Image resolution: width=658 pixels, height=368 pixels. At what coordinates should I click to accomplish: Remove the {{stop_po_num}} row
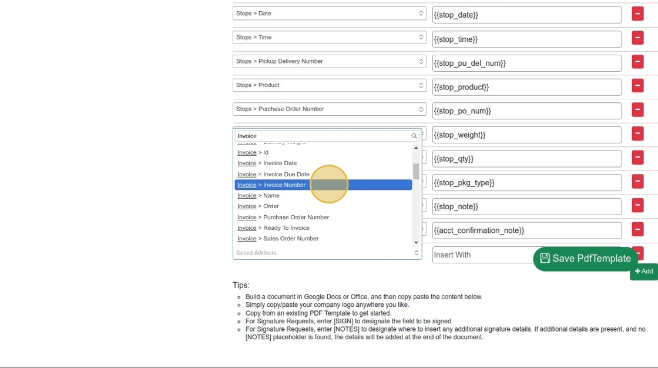637,110
